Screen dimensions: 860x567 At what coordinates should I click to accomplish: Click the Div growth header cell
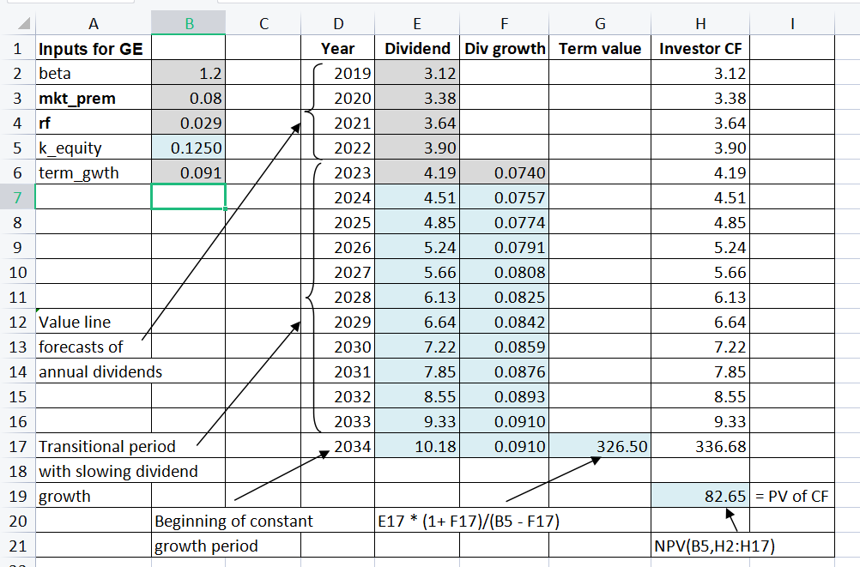click(x=505, y=49)
